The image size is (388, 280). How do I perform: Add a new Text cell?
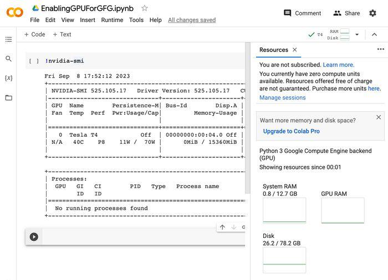(62, 34)
